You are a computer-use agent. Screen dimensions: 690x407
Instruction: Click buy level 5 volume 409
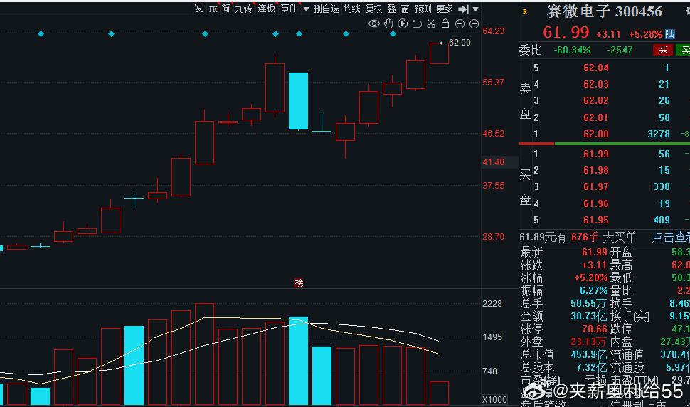point(662,220)
